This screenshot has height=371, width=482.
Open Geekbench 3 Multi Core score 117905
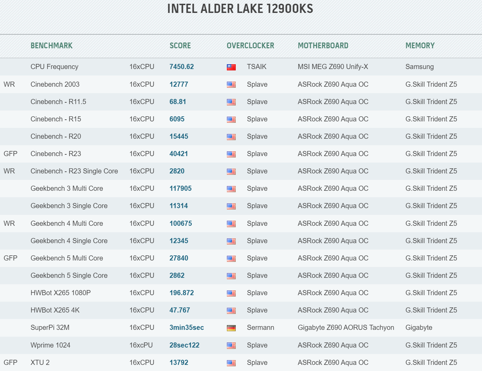(x=181, y=188)
